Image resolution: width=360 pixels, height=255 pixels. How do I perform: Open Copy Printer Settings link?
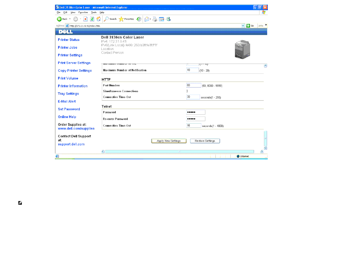pos(75,71)
